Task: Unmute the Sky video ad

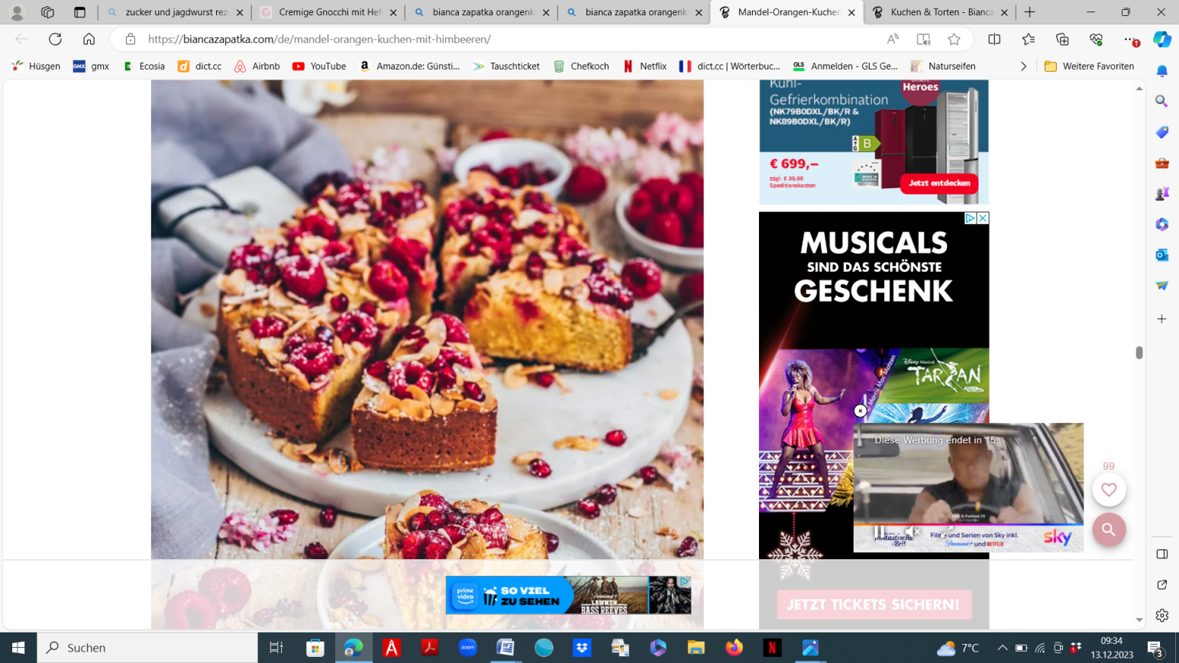Action: [911, 532]
